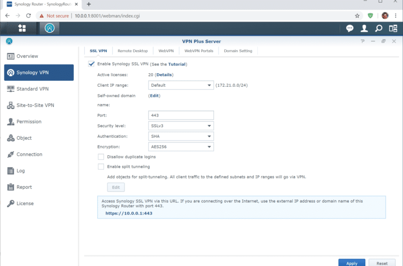
Task: Open the SRM main menu grid icon
Action: (22, 28)
